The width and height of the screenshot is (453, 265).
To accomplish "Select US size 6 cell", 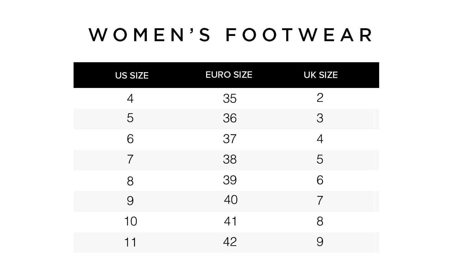I will coord(130,139).
